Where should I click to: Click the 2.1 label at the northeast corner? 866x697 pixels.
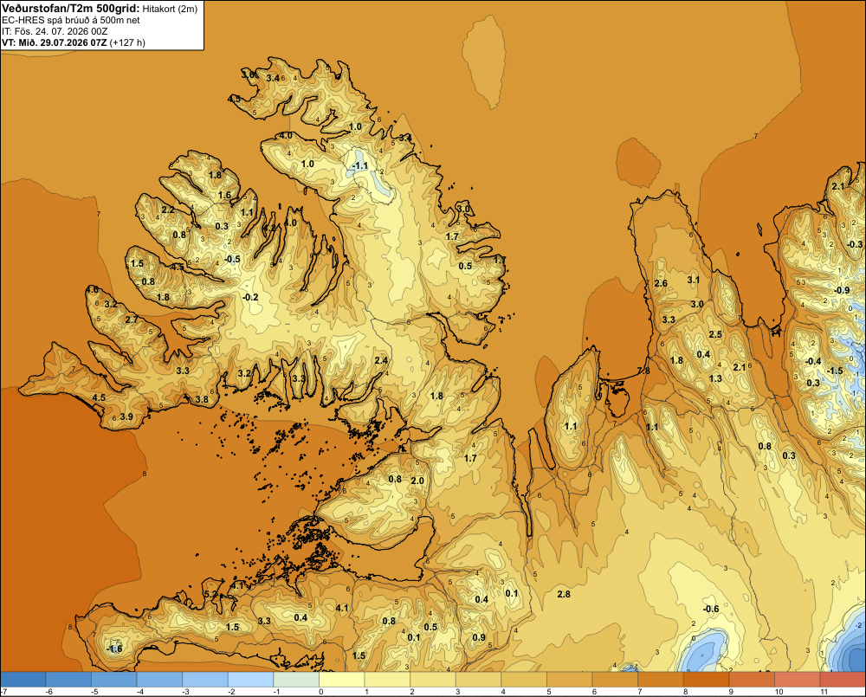[838, 187]
